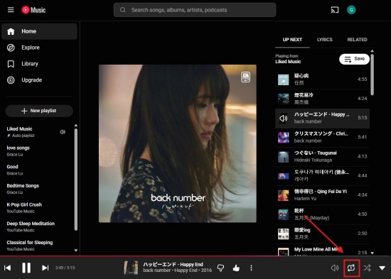Open Upgrade in the sidebar
391x279 pixels.
[x=39, y=80]
